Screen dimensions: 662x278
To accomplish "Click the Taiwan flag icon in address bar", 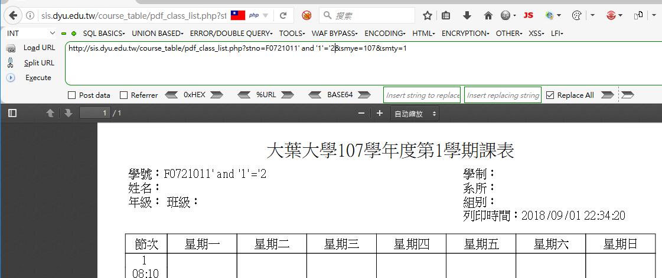I will (x=238, y=16).
